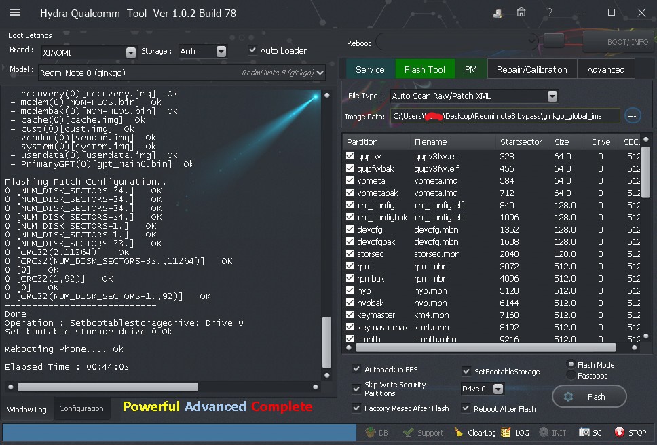Select Fastboot radio button
The width and height of the screenshot is (657, 445).
(571, 375)
